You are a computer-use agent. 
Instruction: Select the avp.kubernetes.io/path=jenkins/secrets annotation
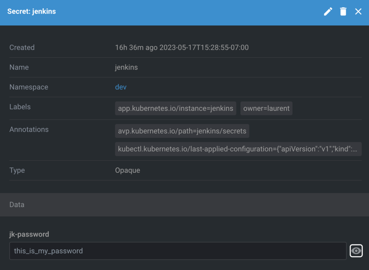coord(182,131)
